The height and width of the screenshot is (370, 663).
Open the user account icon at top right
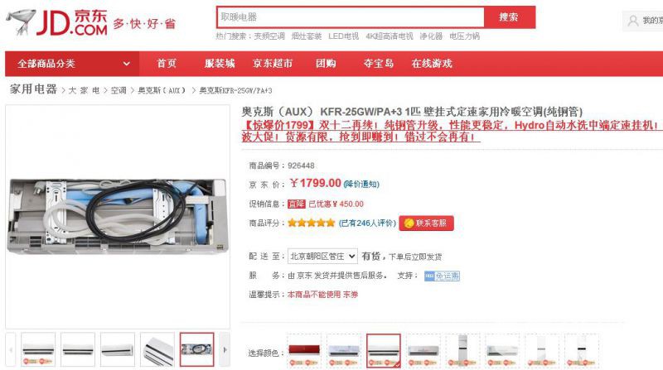[x=633, y=21]
